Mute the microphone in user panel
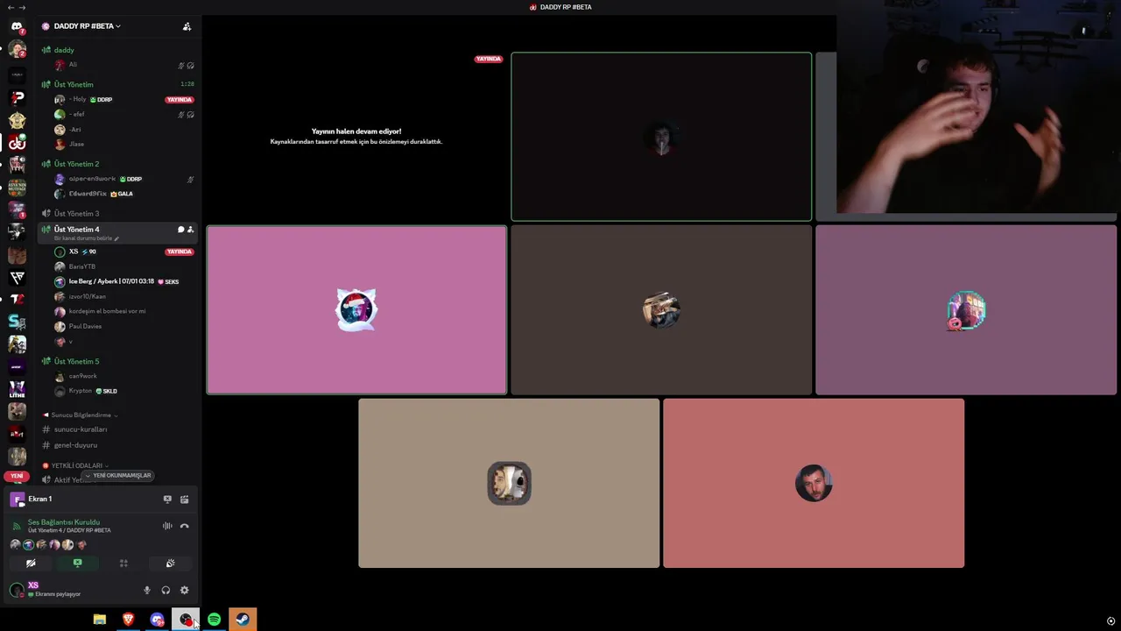 pyautogui.click(x=147, y=590)
